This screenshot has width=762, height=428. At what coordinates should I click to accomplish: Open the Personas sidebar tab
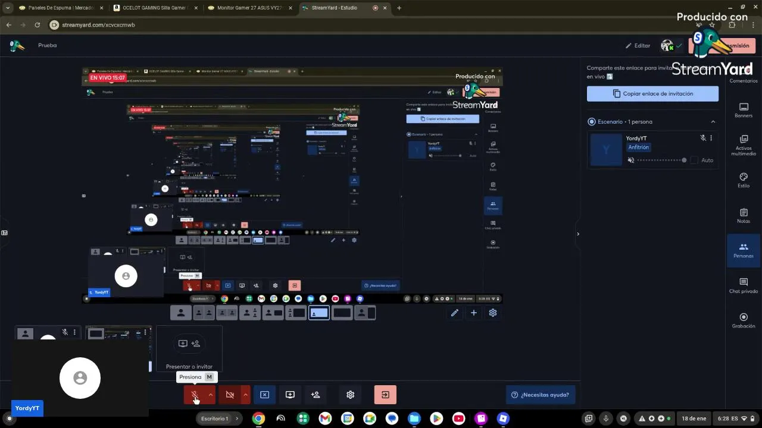[744, 250]
